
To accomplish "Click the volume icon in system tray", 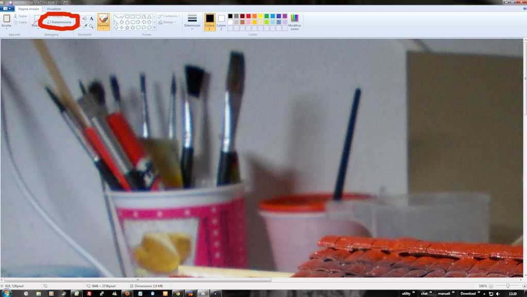I will point(498,293).
